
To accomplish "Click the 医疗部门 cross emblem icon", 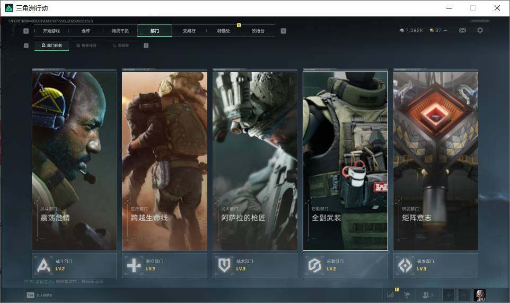I will 134,265.
